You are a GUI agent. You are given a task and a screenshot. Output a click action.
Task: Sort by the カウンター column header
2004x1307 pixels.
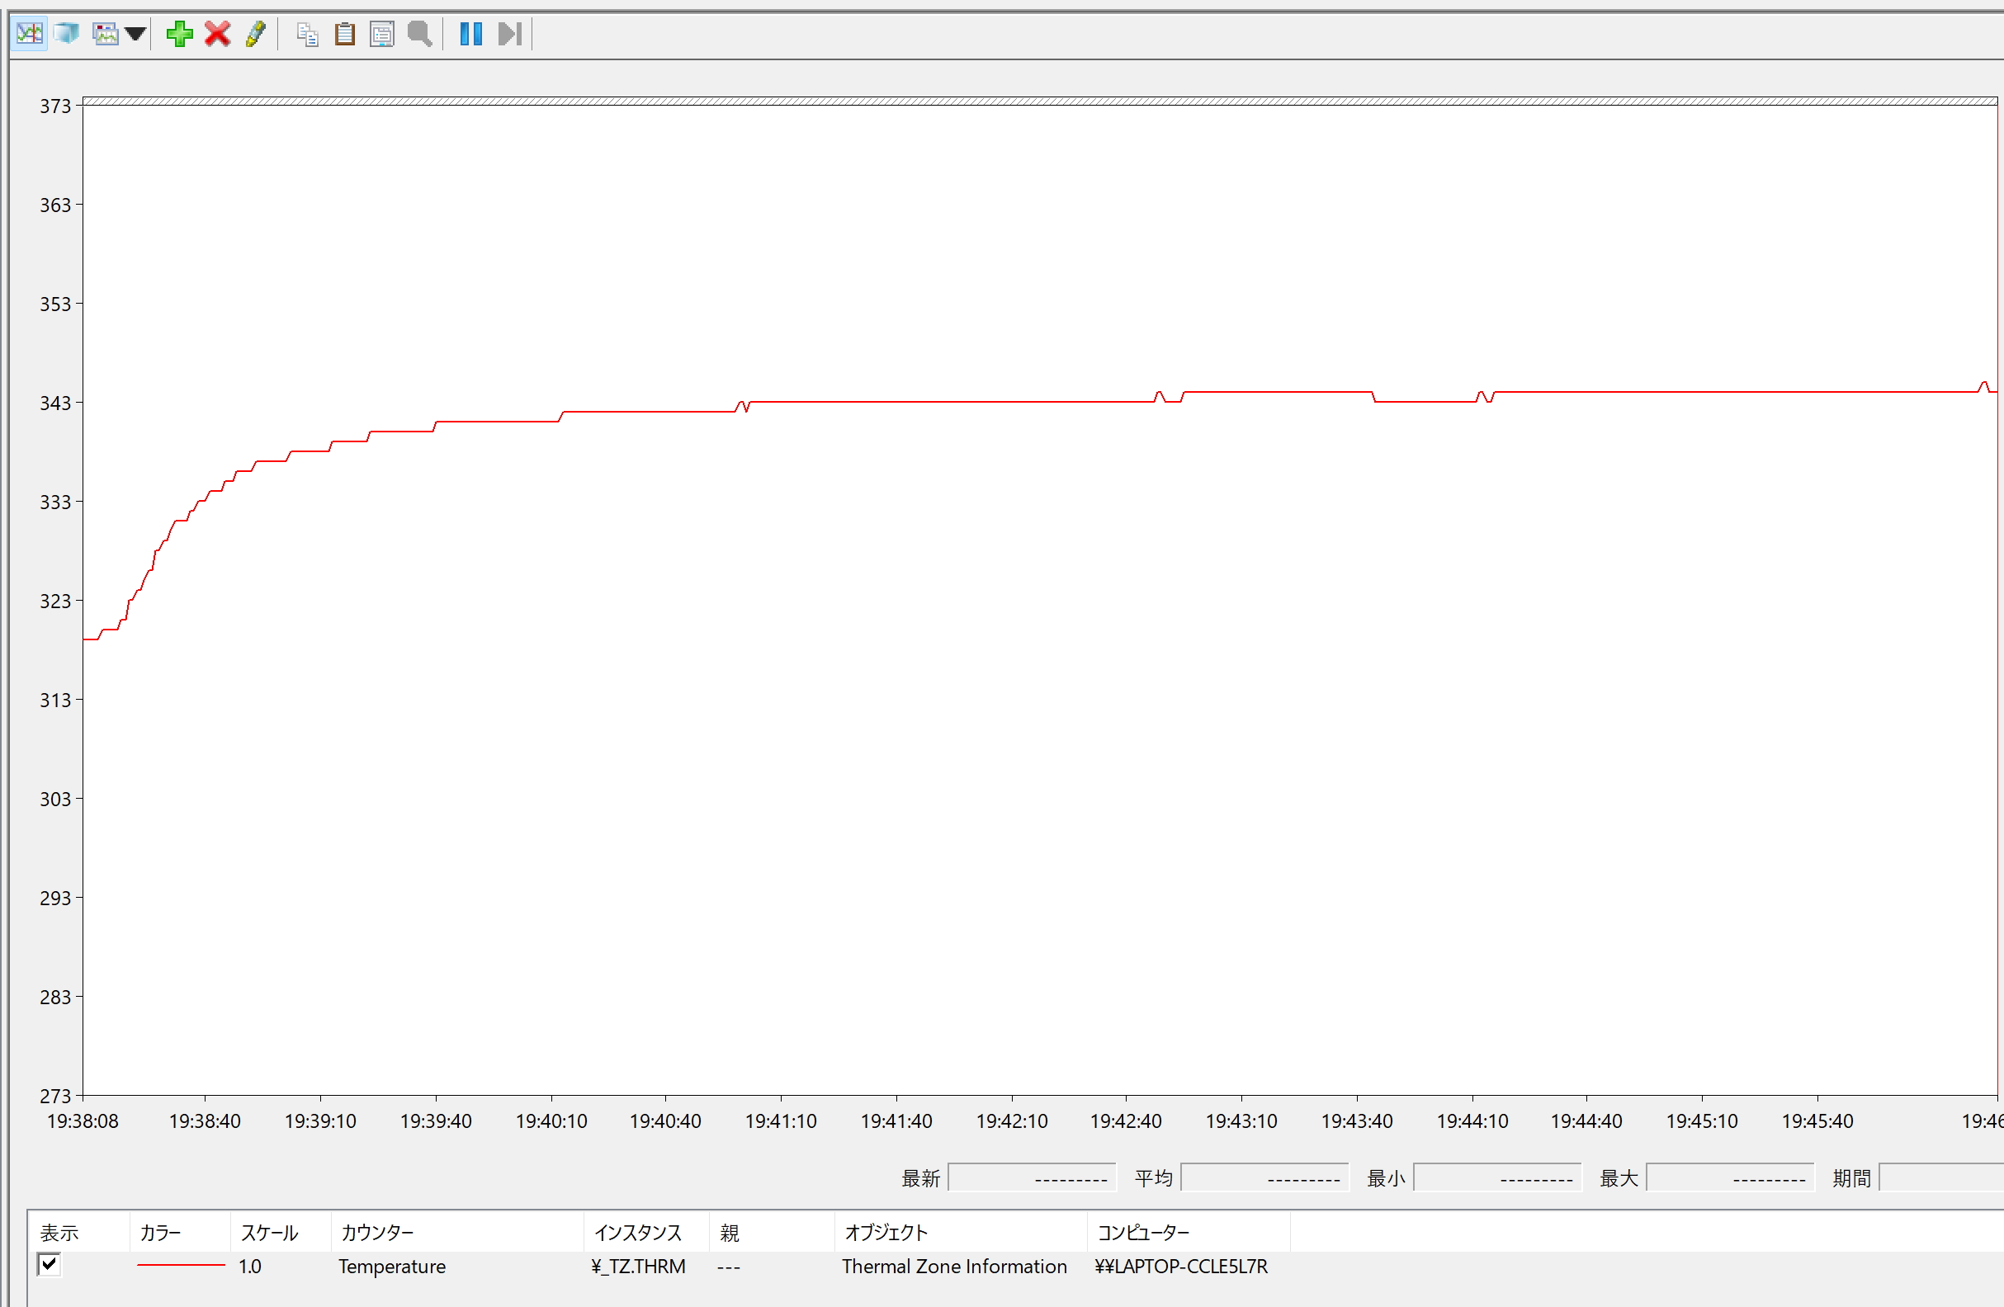click(457, 1232)
